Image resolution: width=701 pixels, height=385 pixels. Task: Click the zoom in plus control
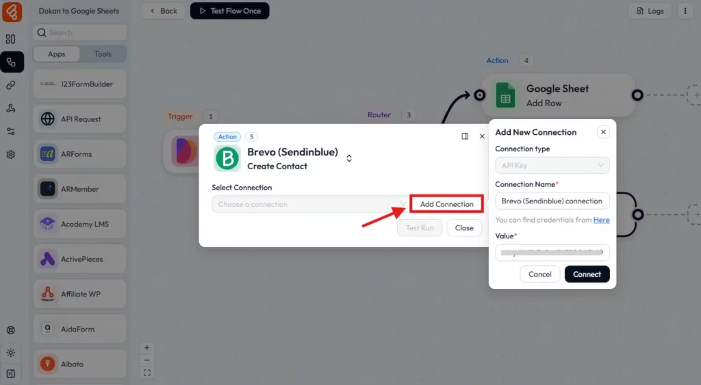147,348
